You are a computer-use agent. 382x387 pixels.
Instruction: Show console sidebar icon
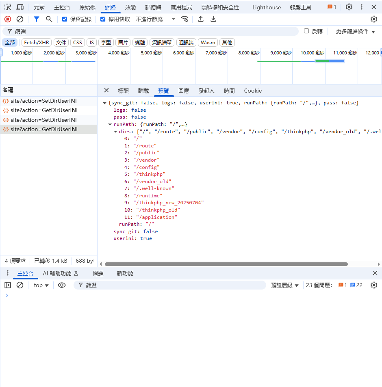click(8, 285)
